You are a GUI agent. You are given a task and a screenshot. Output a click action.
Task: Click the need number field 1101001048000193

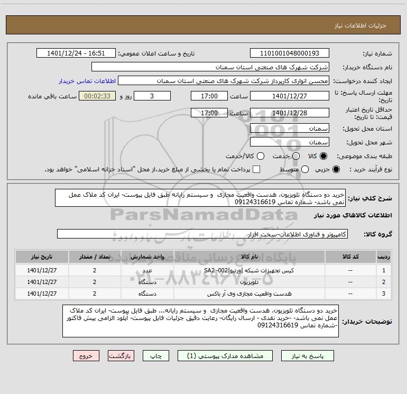click(290, 53)
